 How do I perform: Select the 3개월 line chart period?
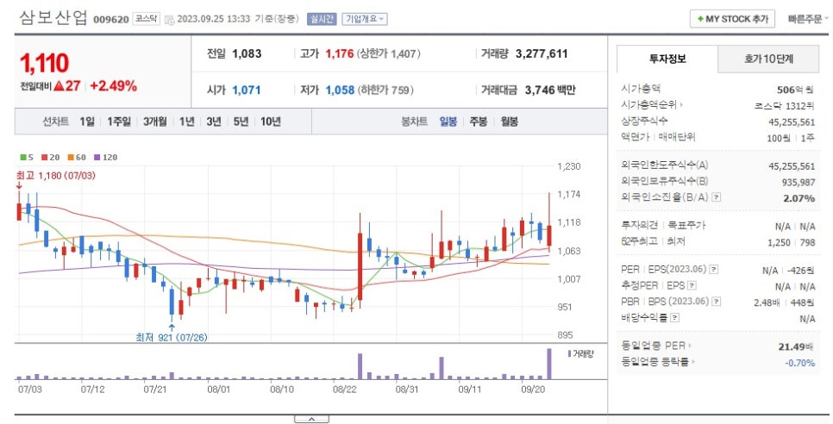click(x=154, y=122)
